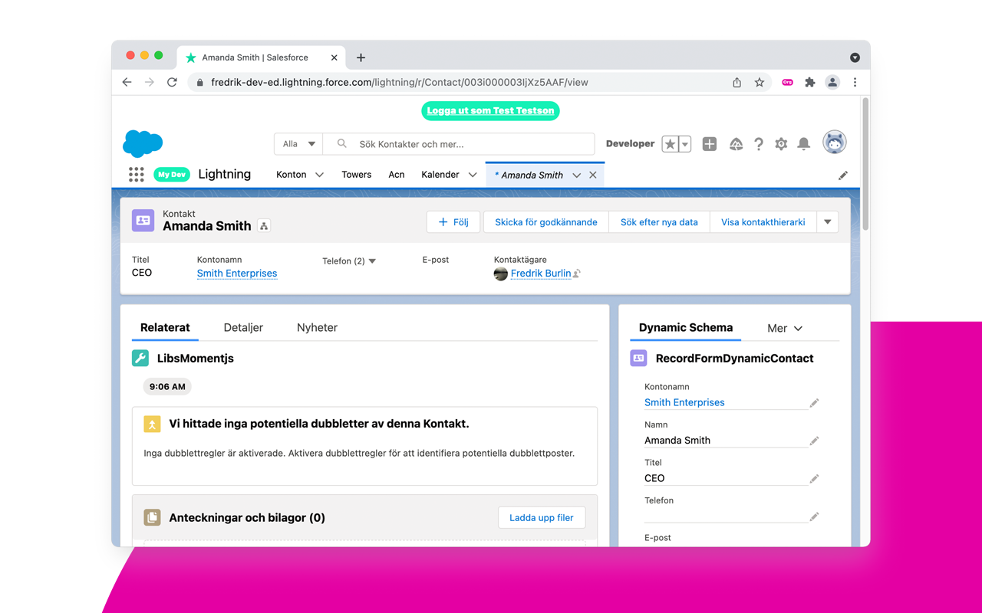Edit navigation bar with pencil icon

(x=843, y=175)
